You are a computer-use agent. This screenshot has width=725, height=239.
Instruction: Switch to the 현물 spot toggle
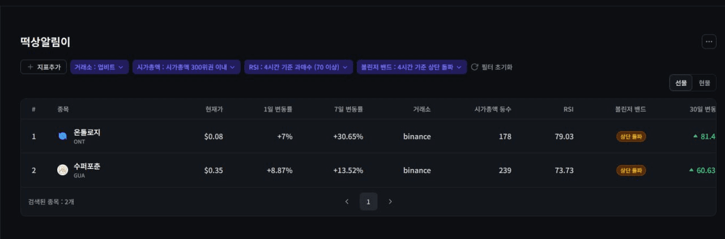[x=704, y=83]
